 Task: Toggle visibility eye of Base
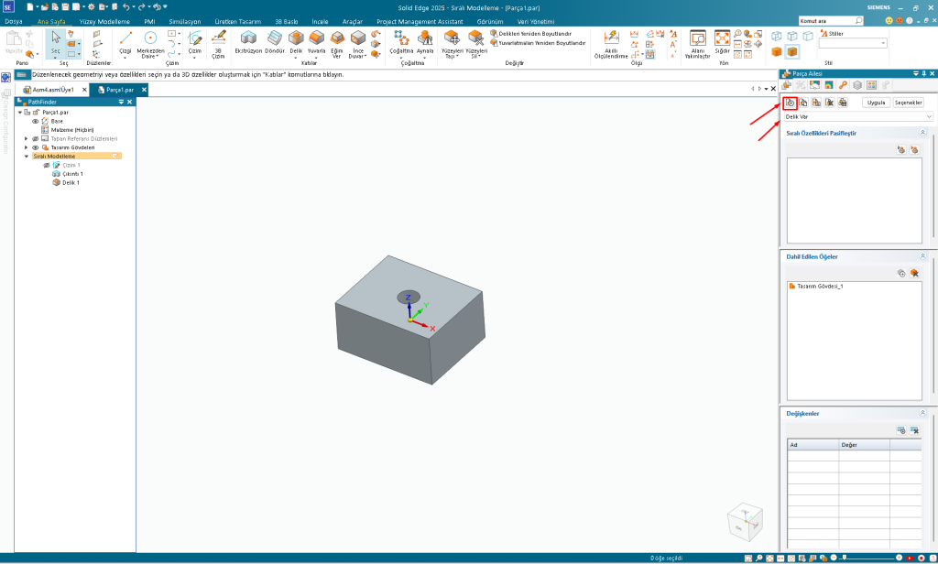pyautogui.click(x=36, y=121)
